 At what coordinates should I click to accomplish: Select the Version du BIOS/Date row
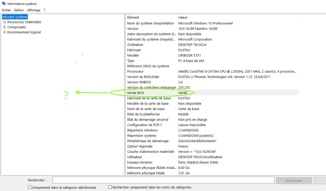tap(212, 77)
